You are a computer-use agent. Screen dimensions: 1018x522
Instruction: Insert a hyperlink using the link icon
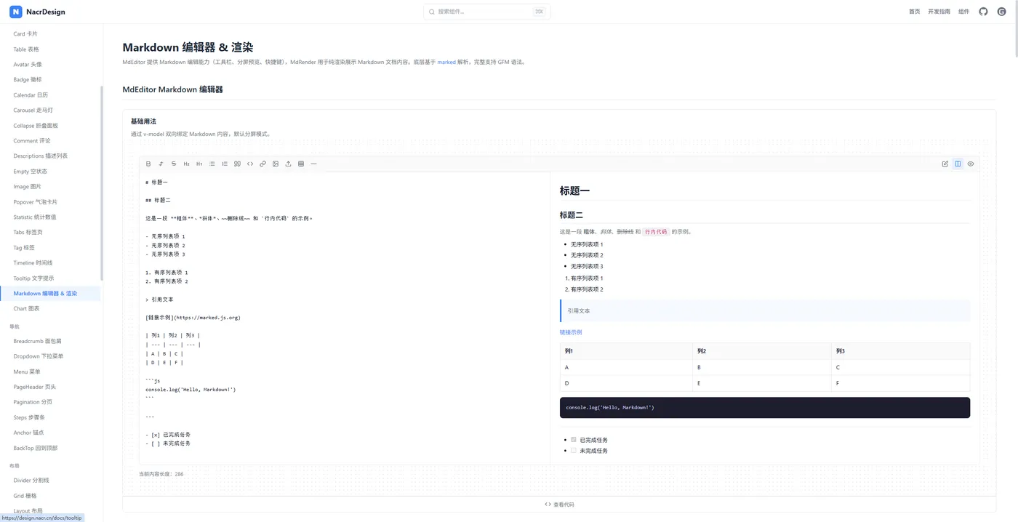coord(263,164)
